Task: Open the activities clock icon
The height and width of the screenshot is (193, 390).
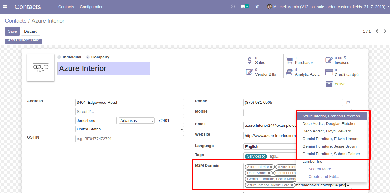Action: pos(233,6)
